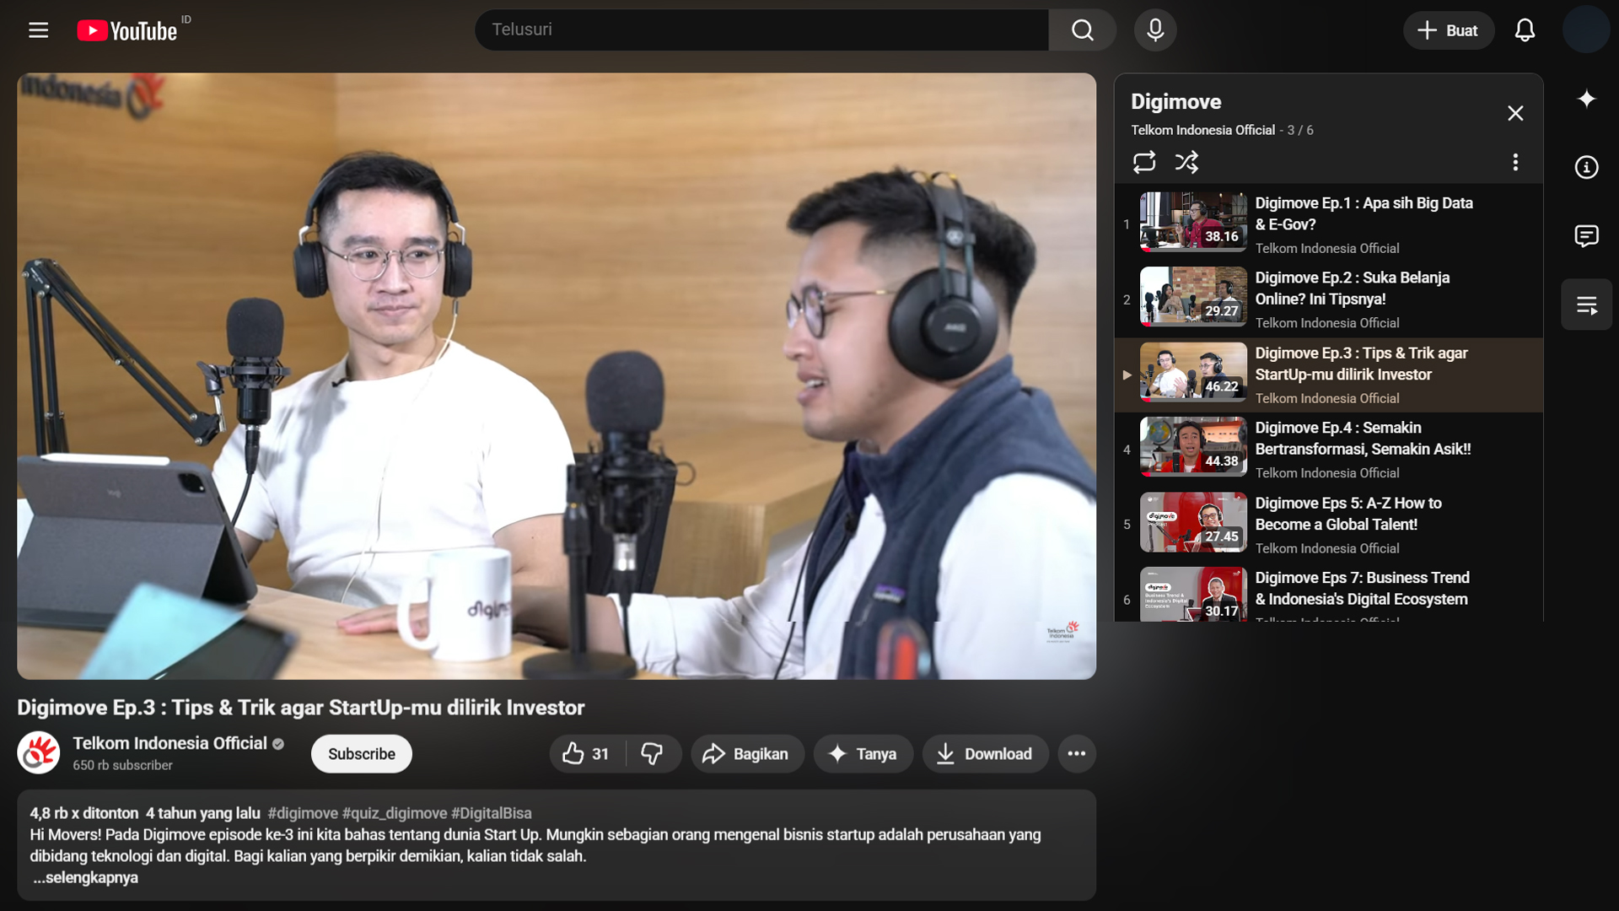Open the comments side panel icon
Image resolution: width=1619 pixels, height=911 pixels.
[x=1586, y=235]
